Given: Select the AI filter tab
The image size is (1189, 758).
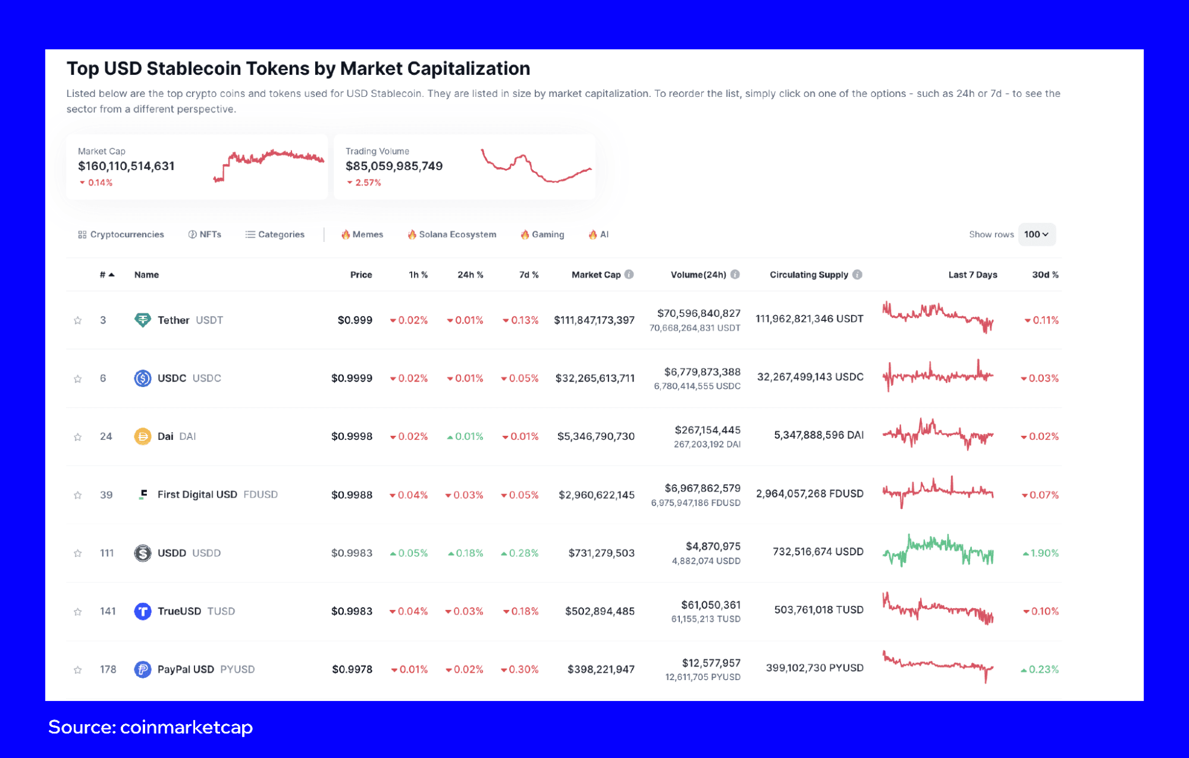Looking at the screenshot, I should coord(599,234).
